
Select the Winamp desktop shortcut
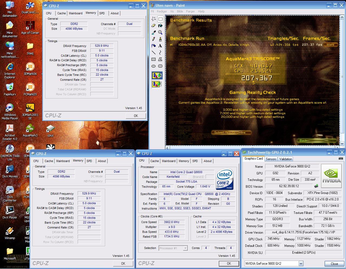point(10,233)
